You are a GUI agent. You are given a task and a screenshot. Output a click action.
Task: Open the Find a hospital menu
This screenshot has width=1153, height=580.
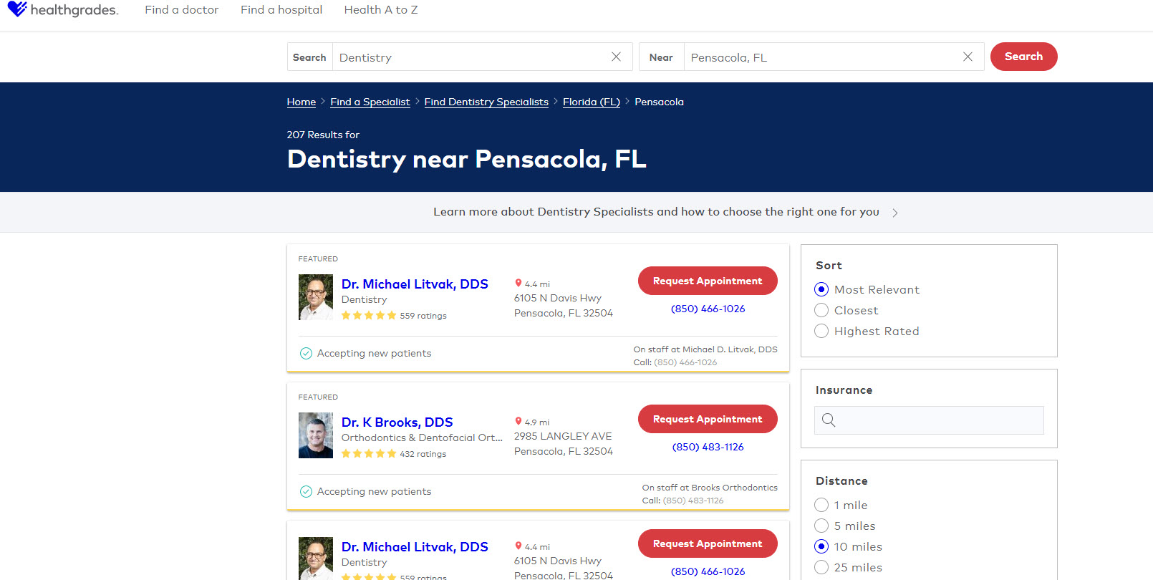click(281, 10)
